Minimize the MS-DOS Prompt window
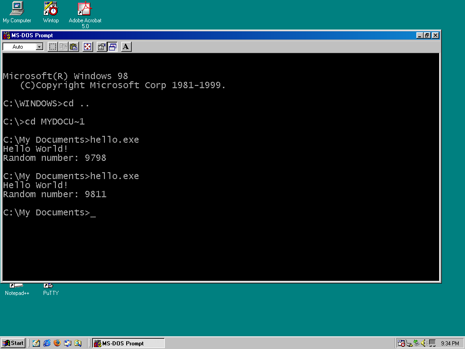465x349 pixels. point(420,35)
